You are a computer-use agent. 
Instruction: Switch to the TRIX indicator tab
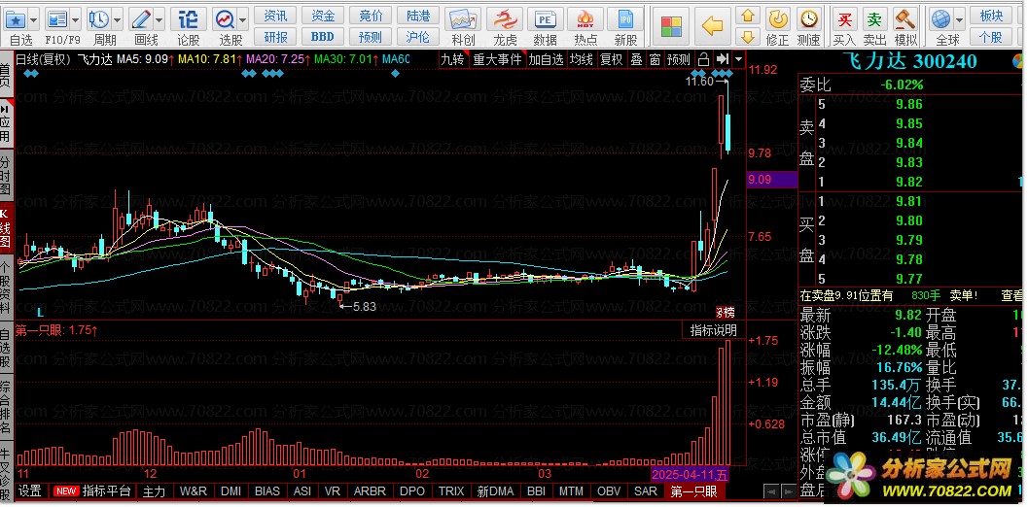click(x=451, y=491)
